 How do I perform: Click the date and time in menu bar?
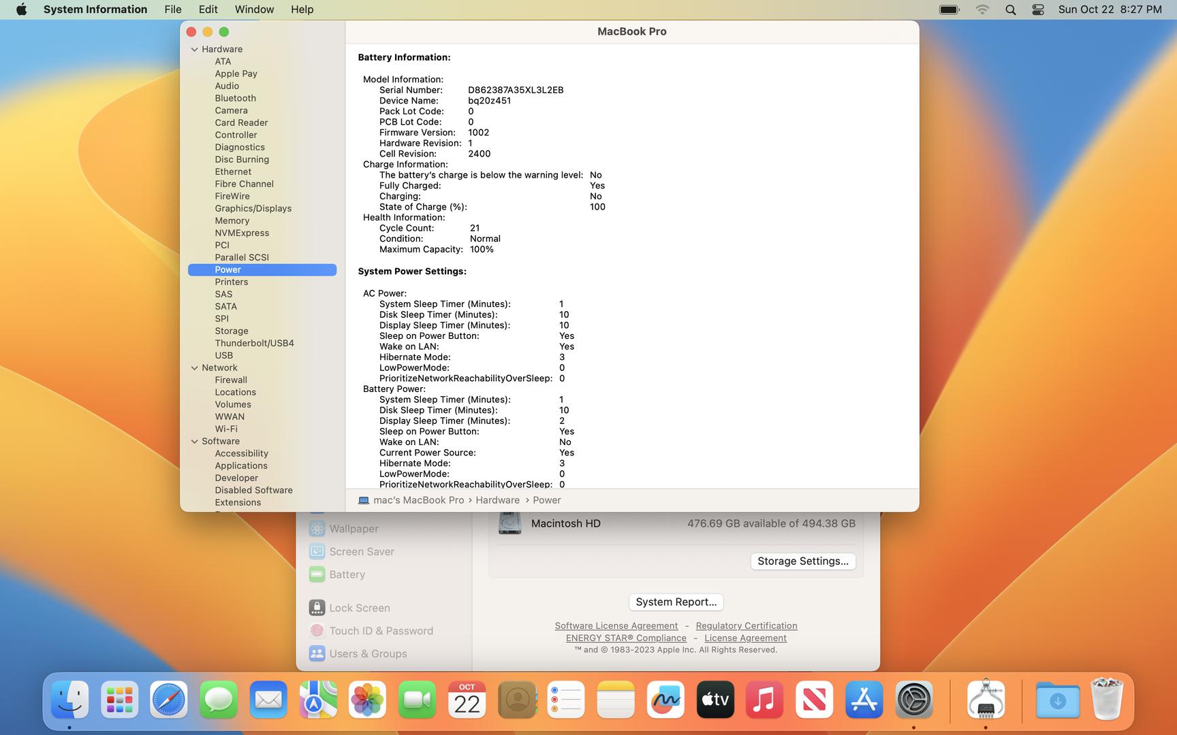pyautogui.click(x=1110, y=10)
